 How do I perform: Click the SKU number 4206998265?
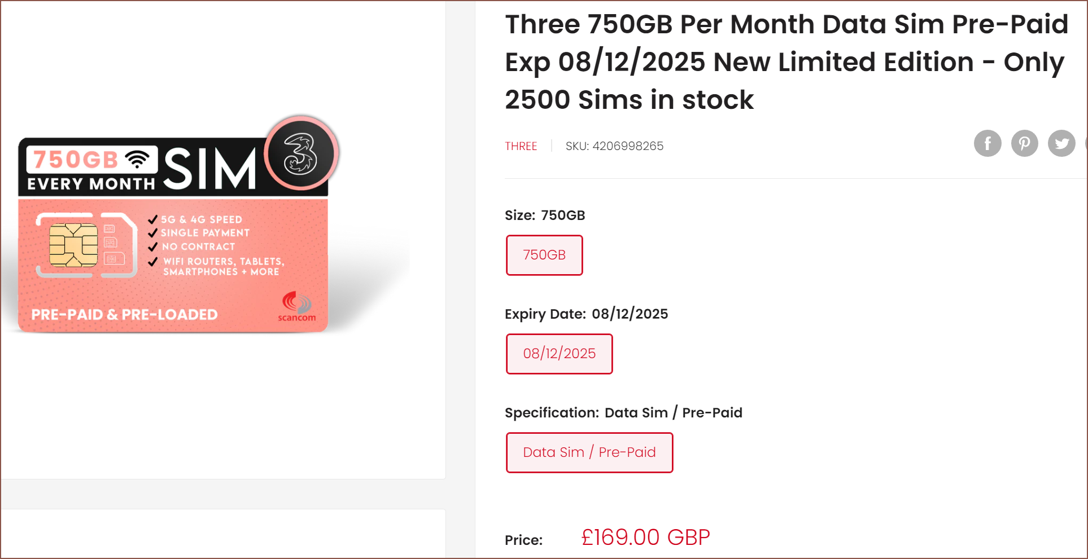tap(627, 146)
